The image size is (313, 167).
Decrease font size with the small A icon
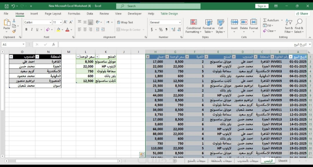point(71,22)
